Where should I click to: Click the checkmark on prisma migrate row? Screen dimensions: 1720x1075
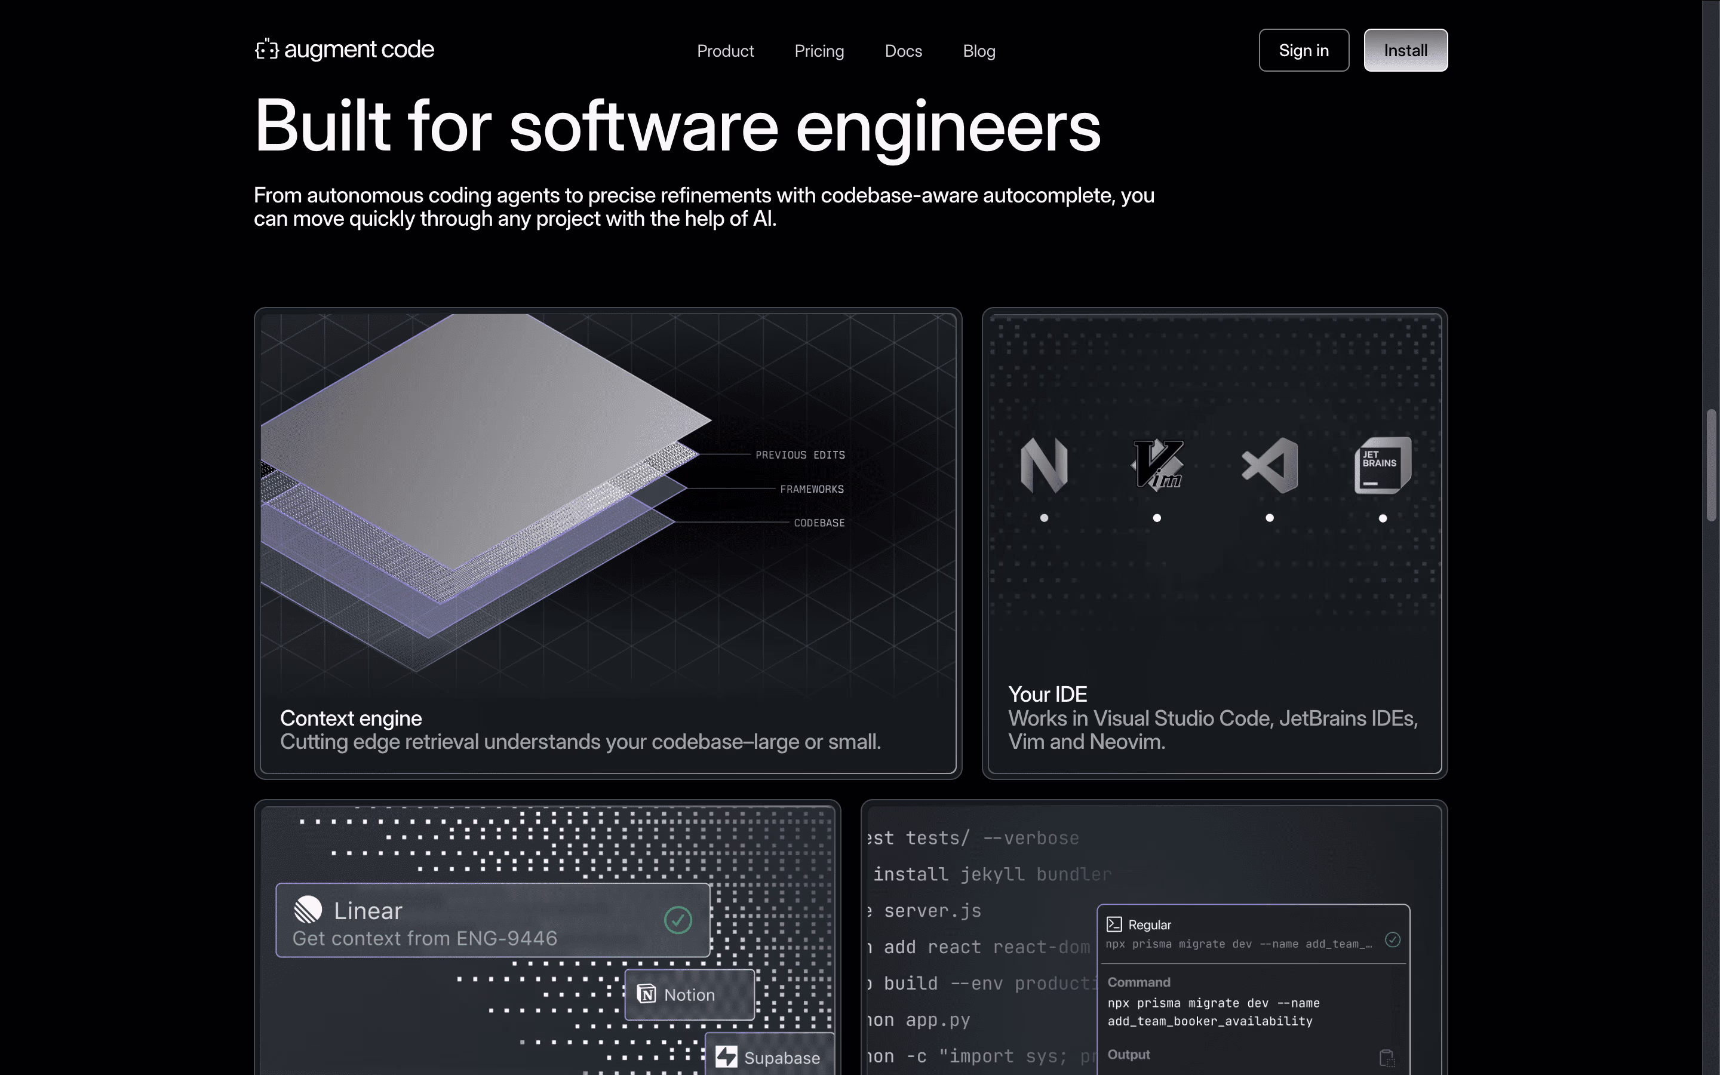(x=1392, y=940)
